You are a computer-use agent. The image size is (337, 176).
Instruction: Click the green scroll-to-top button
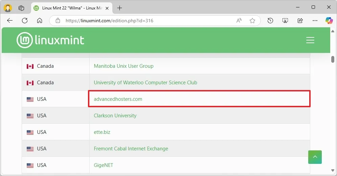tap(315, 157)
